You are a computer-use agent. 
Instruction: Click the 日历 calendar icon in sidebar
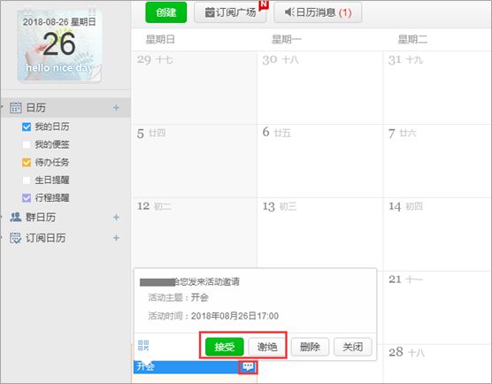(16, 107)
